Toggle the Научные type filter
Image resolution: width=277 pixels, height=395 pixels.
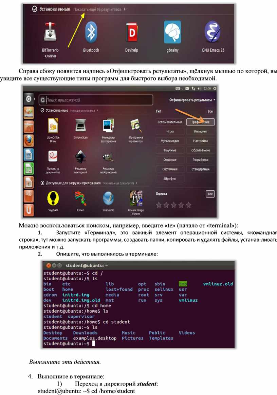[x=170, y=150]
